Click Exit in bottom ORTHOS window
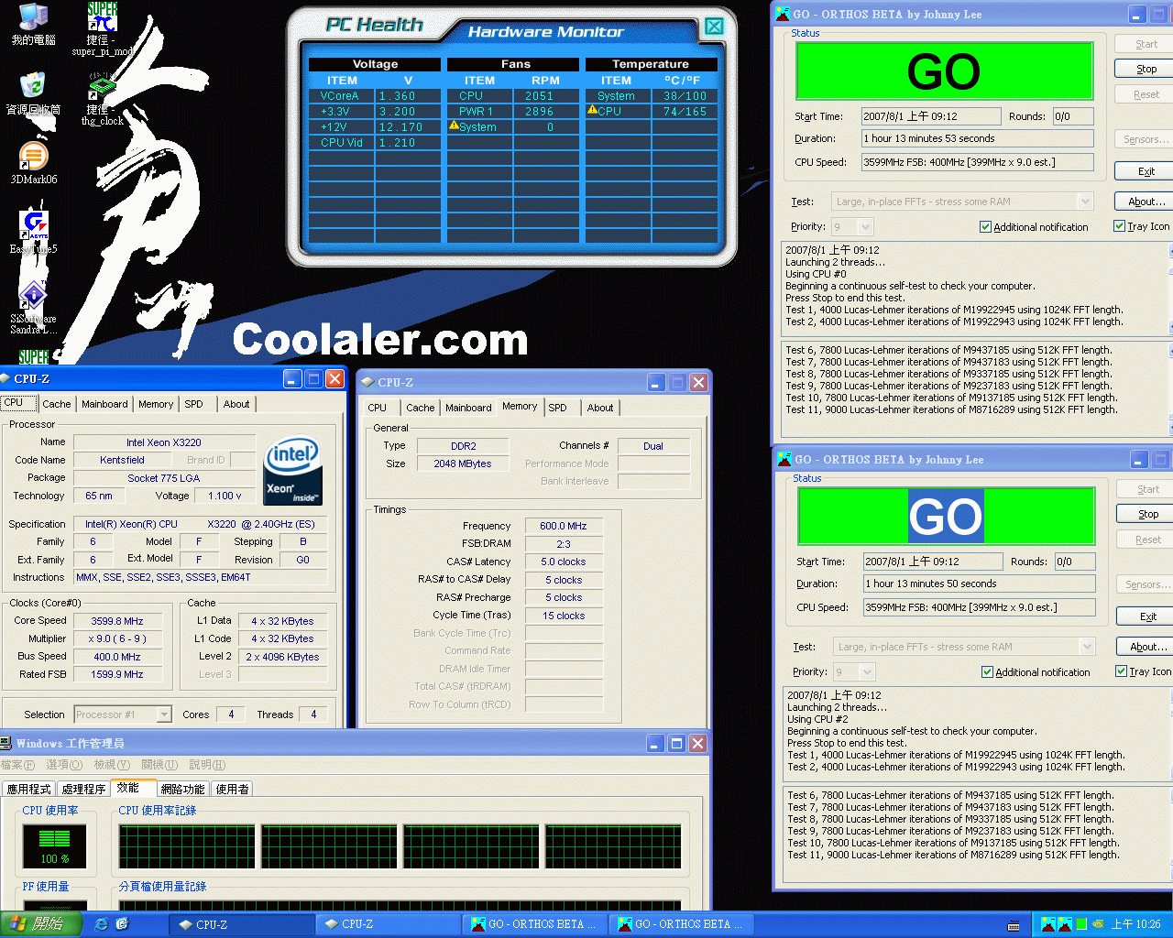Viewport: 1173px width, 938px height. point(1147,616)
